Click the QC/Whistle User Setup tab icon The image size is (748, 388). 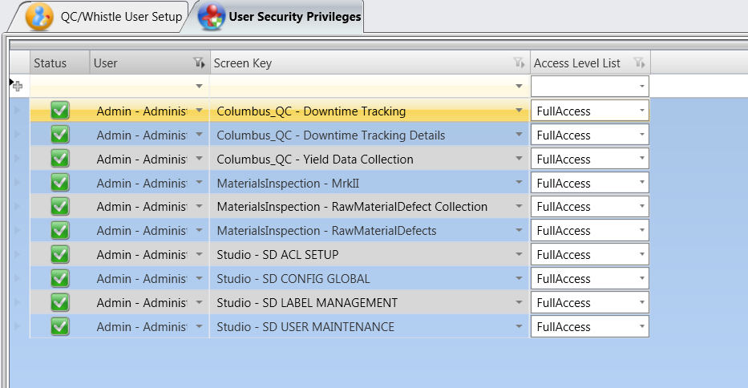(x=39, y=17)
